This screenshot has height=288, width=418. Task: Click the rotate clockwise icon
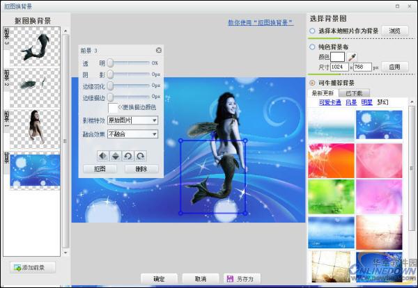140,155
